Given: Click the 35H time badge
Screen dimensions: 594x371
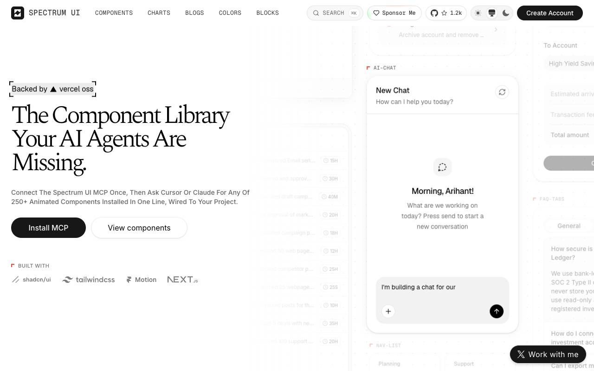Looking at the screenshot, I should pyautogui.click(x=331, y=323).
